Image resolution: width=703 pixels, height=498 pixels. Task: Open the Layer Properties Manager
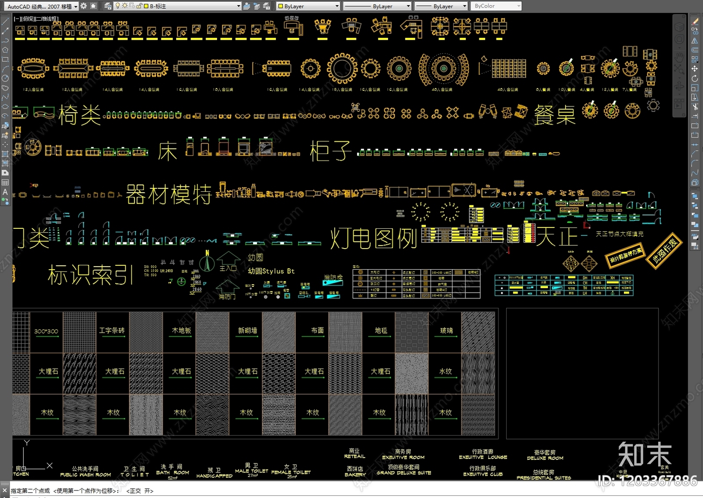(x=108, y=6)
